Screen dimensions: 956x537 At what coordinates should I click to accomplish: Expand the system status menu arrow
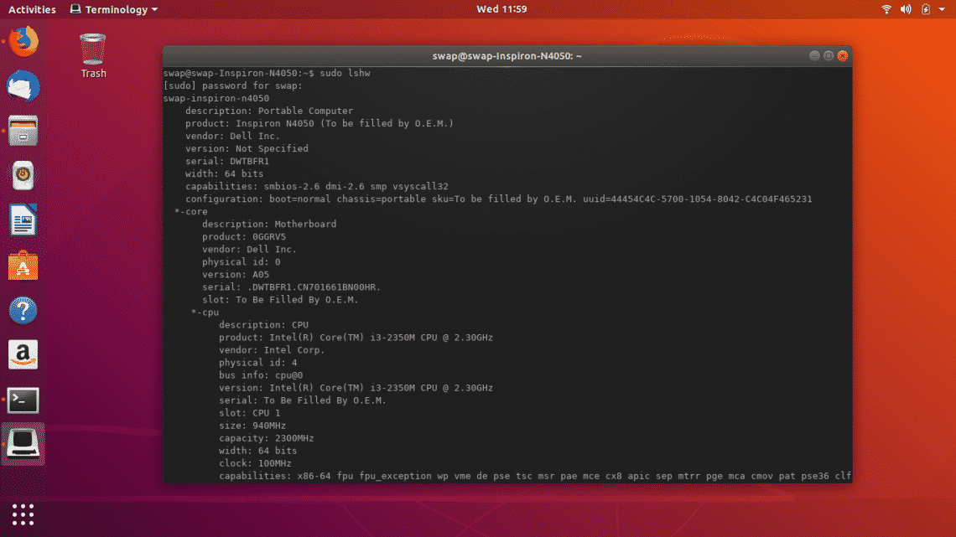coord(941,9)
